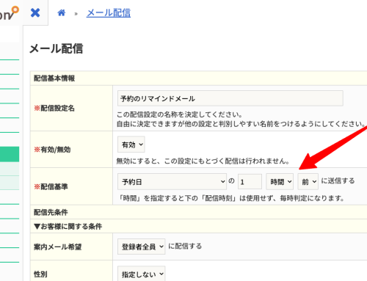
Task: Click the ※配信設定名 label
Action: (x=54, y=108)
